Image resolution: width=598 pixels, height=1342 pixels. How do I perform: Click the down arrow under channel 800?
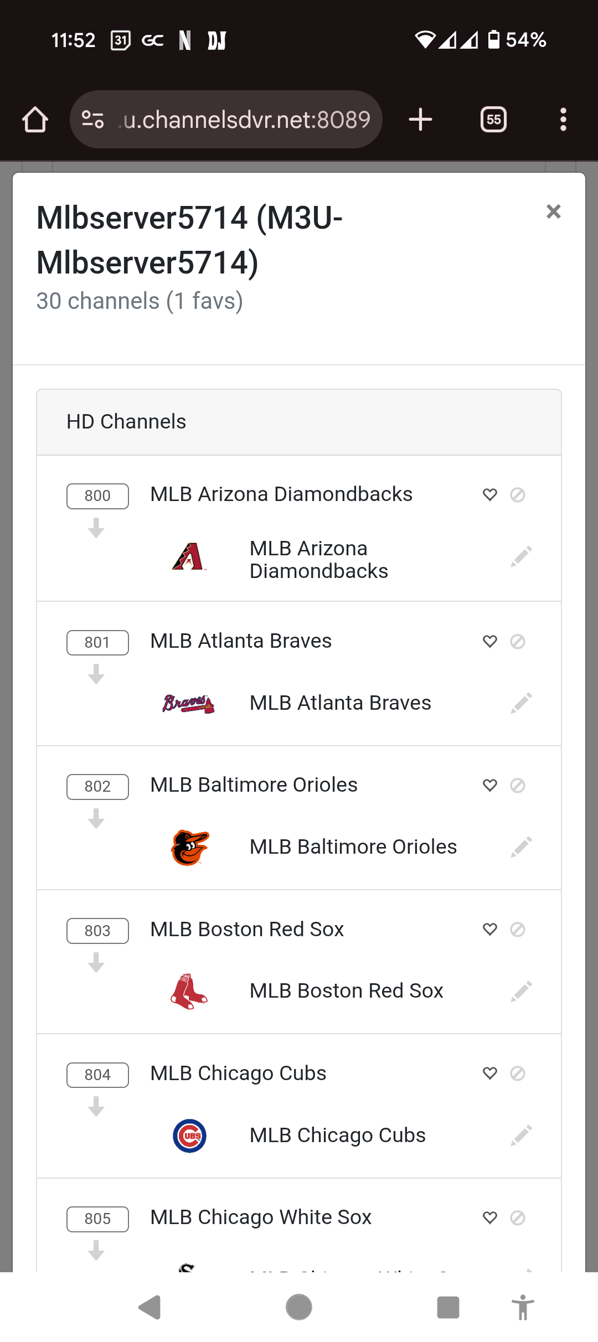click(96, 528)
